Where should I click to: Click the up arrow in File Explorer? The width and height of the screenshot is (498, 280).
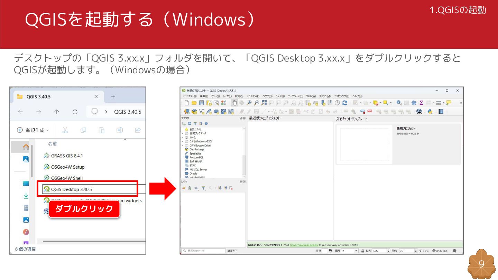point(57,112)
